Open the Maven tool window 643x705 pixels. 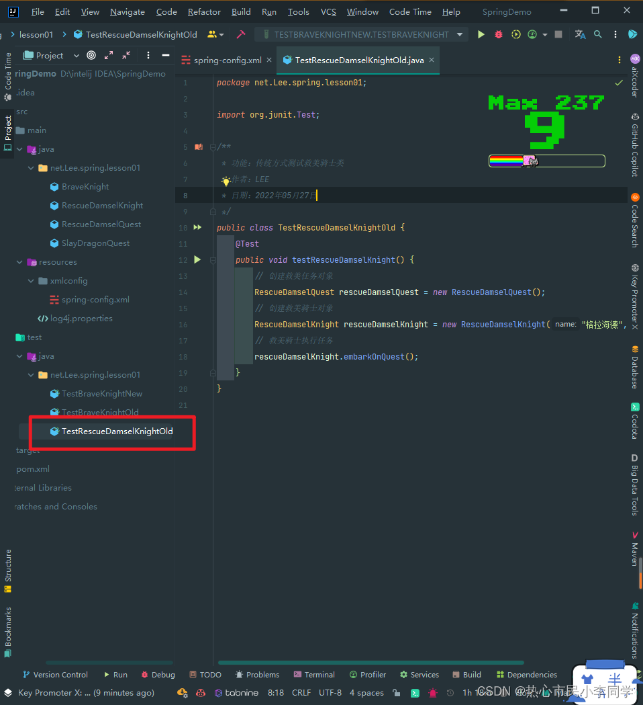[635, 548]
